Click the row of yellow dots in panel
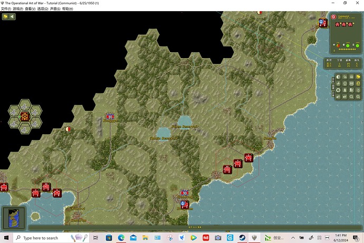The width and height of the screenshot is (364, 243). tap(347, 49)
